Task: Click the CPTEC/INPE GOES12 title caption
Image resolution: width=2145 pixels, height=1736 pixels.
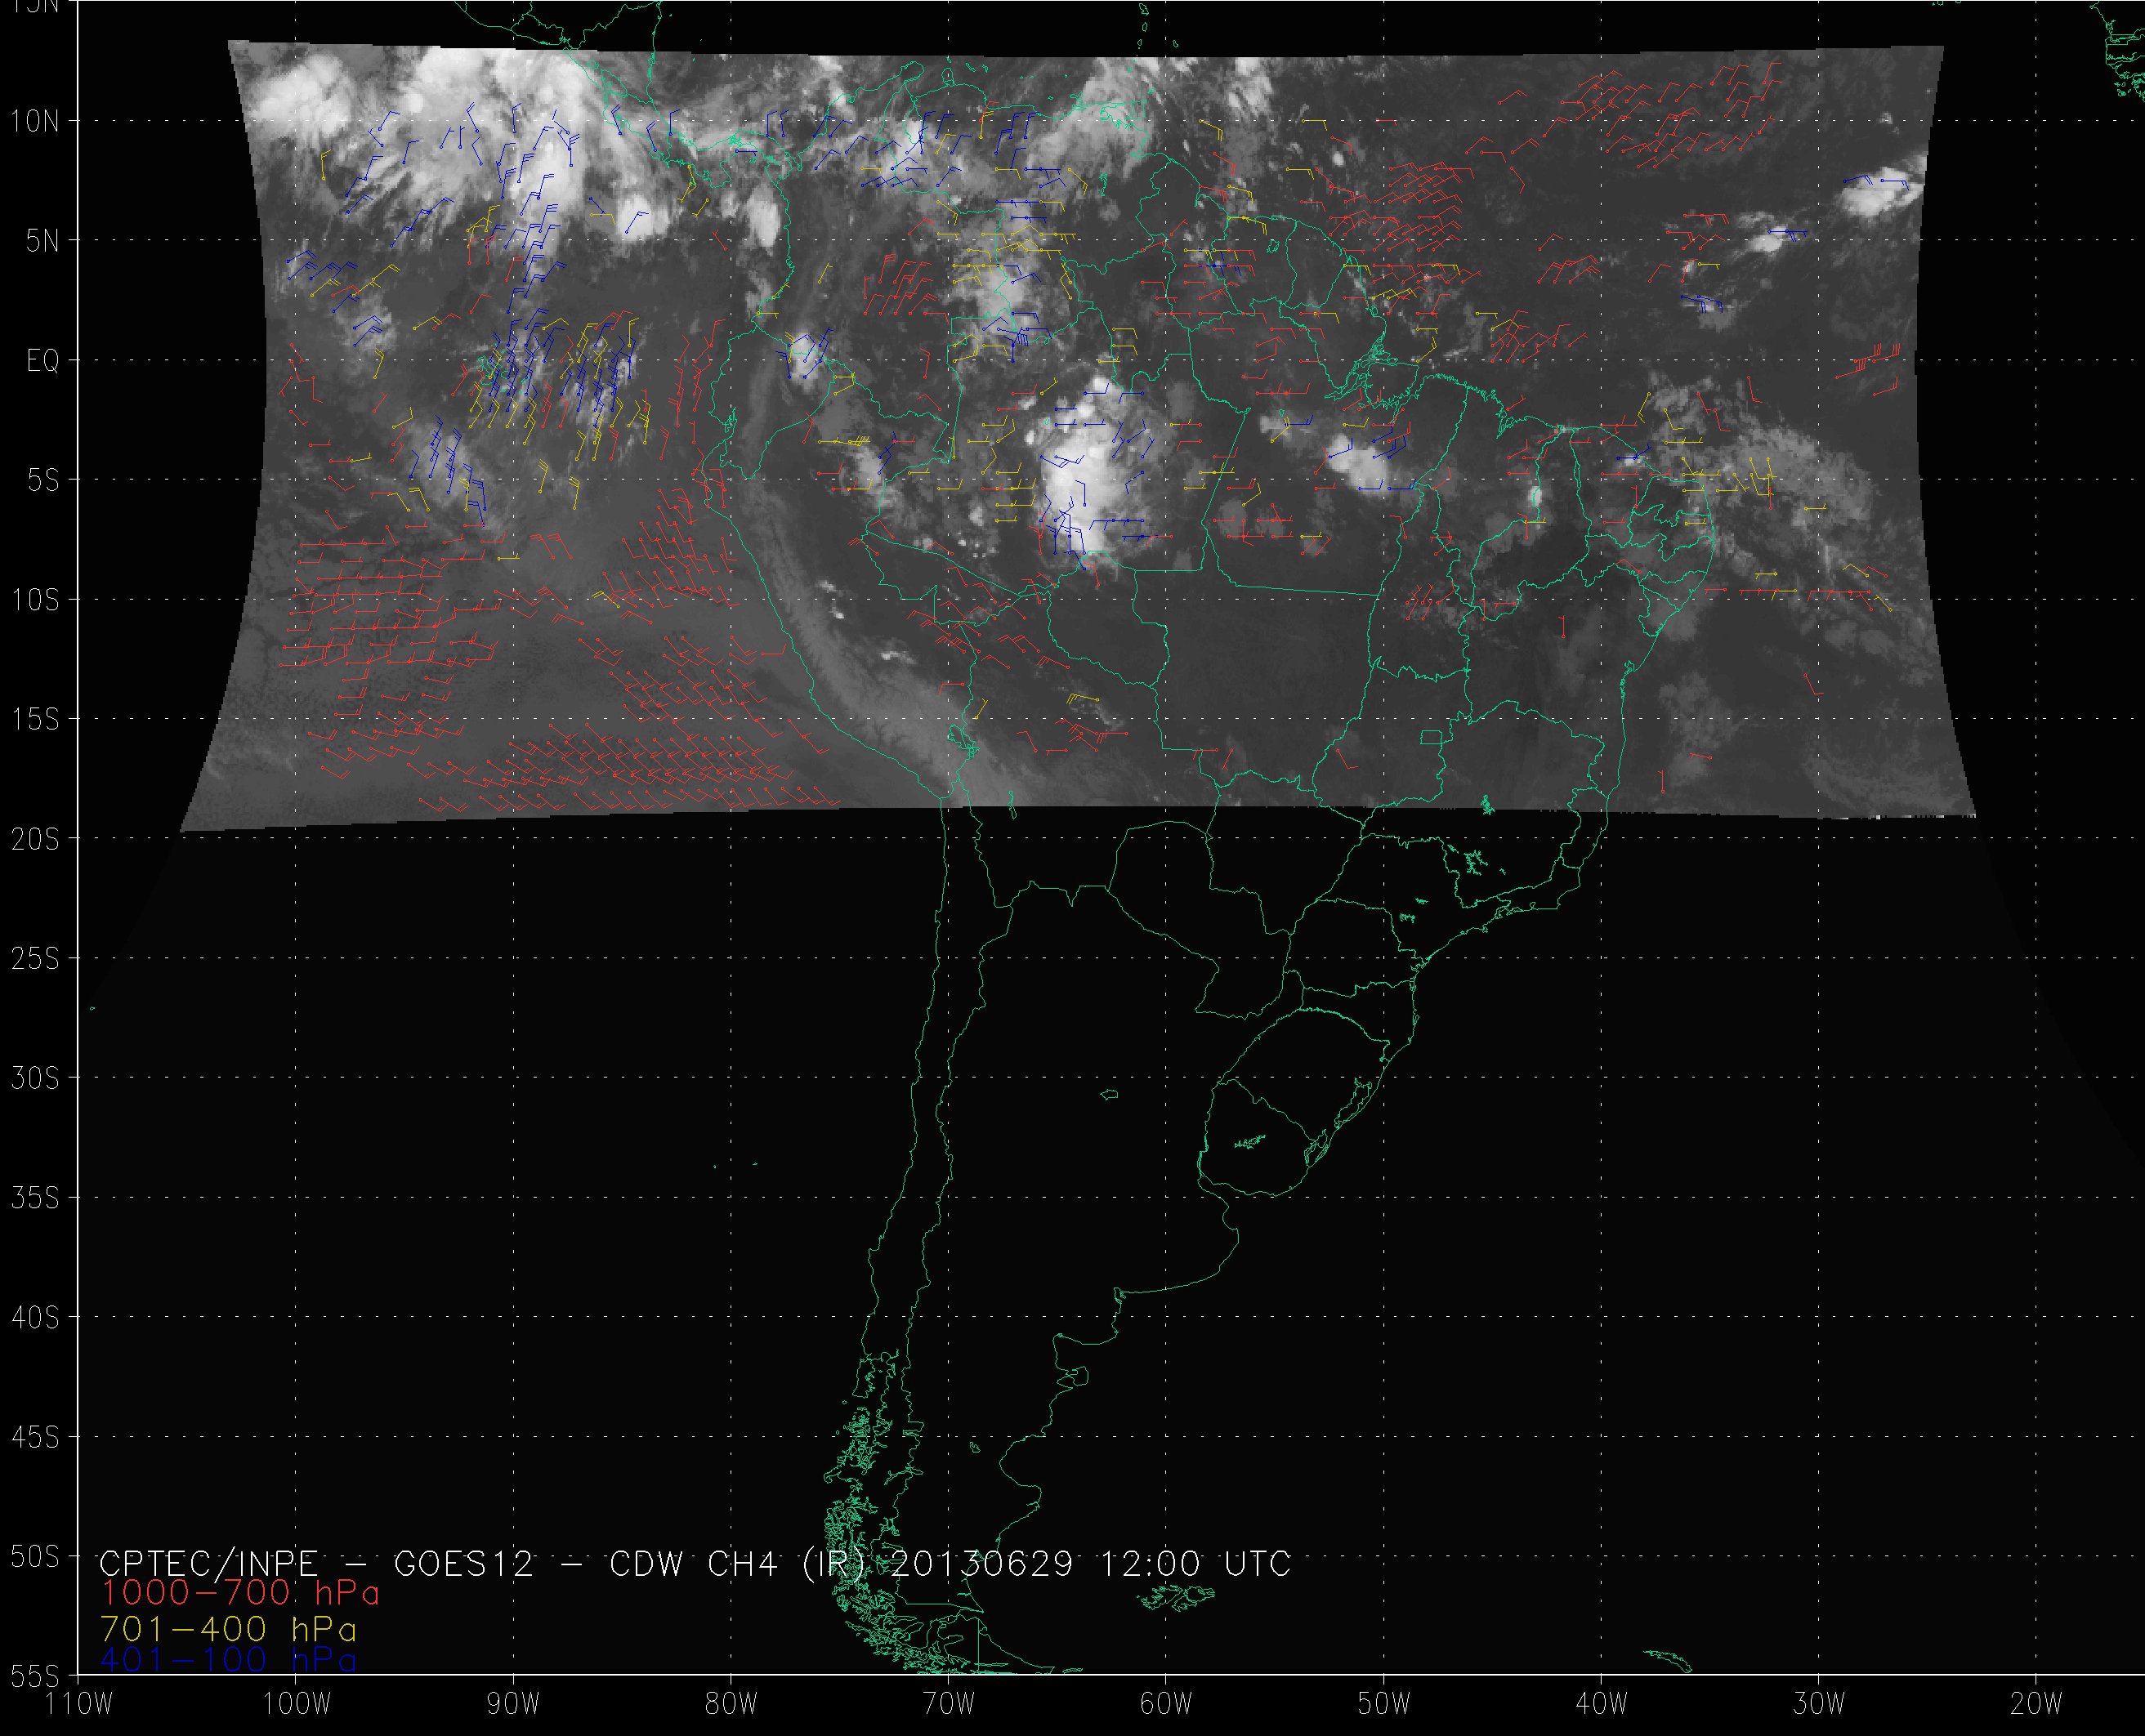Action: 695,1565
